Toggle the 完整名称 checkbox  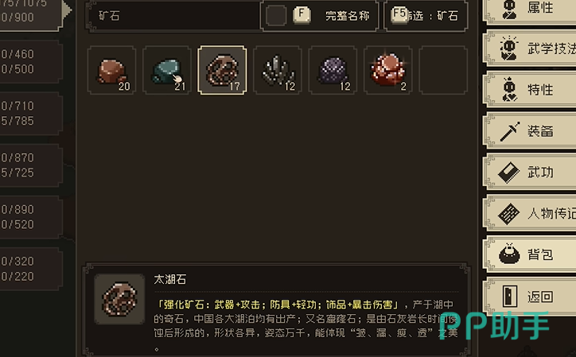click(276, 15)
